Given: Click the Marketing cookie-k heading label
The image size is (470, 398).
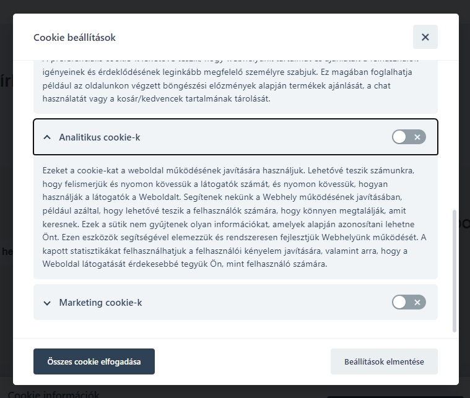Looking at the screenshot, I should pos(100,303).
